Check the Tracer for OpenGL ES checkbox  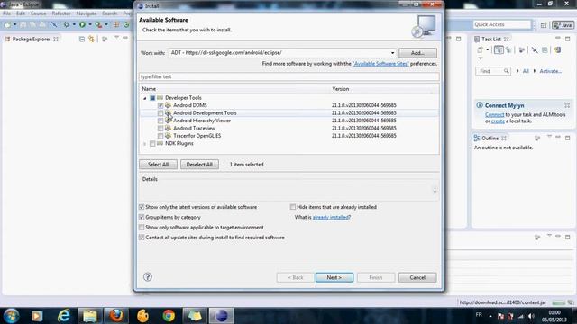pos(160,136)
